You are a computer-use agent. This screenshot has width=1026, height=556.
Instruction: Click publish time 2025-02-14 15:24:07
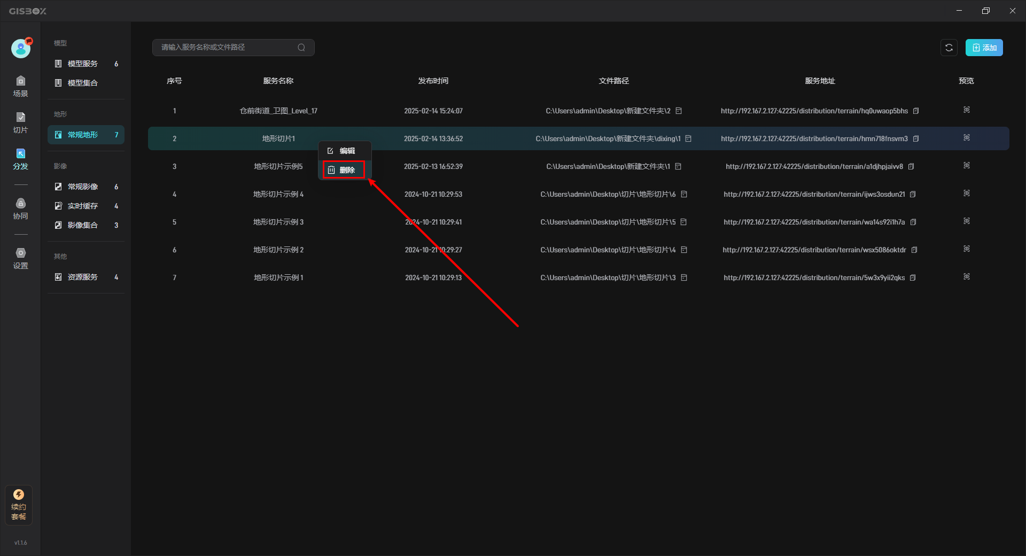433,111
